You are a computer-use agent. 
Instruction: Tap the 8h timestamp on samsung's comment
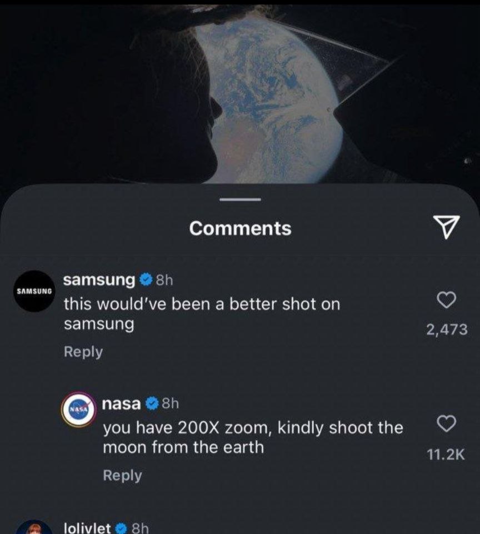164,280
